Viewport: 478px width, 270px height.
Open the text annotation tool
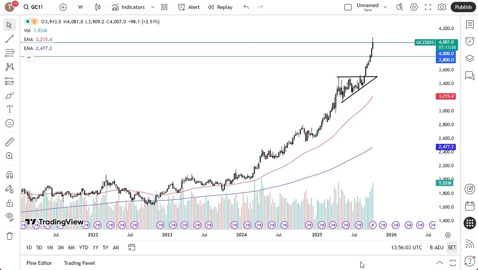coord(10,109)
